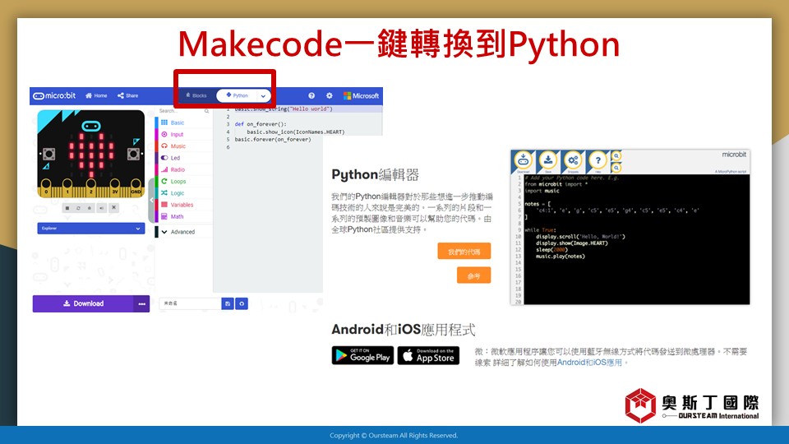
Task: Open the Android和iOS應用 link
Action: pyautogui.click(x=589, y=363)
